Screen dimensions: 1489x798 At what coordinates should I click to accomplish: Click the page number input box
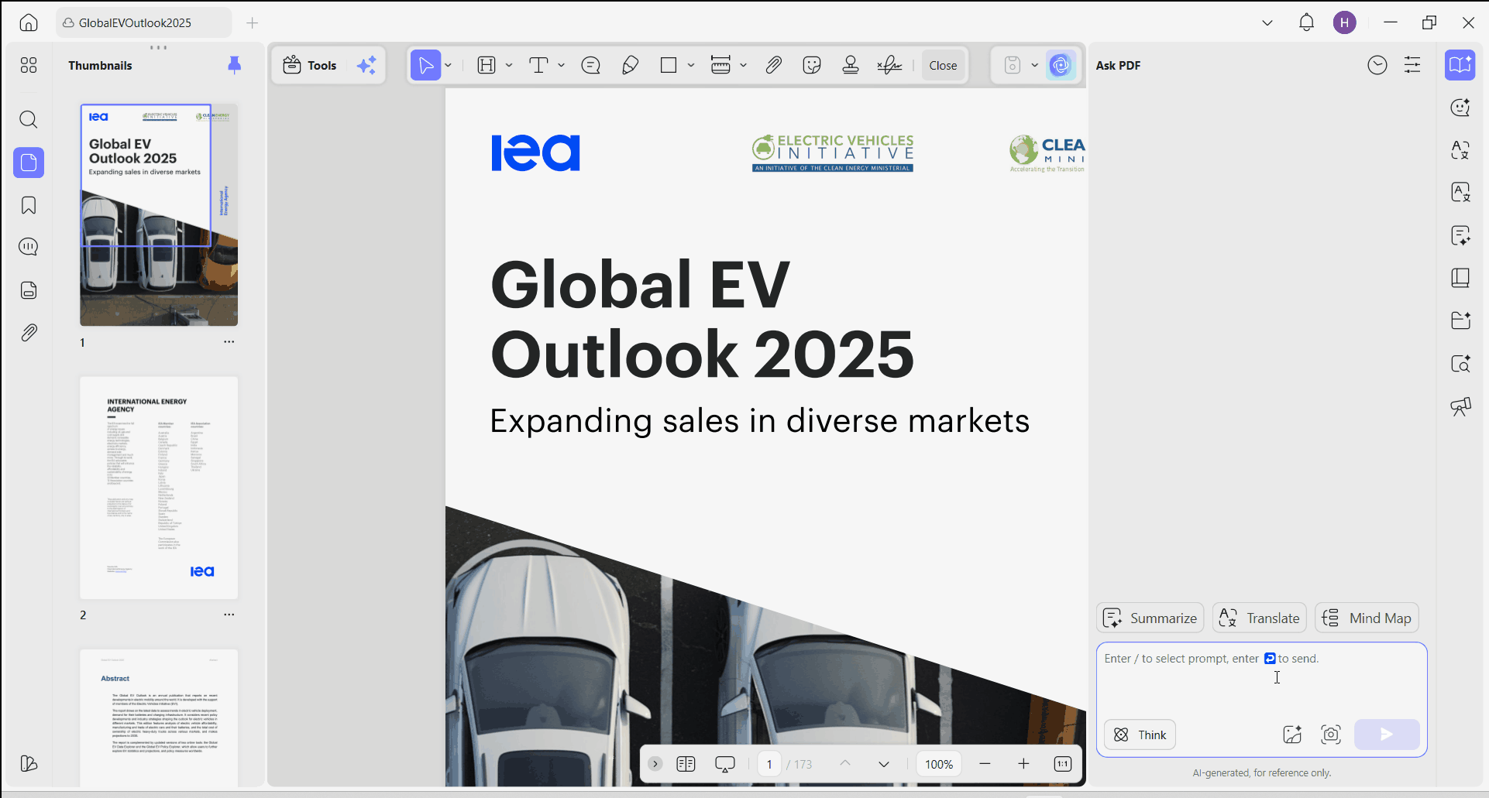(x=769, y=764)
